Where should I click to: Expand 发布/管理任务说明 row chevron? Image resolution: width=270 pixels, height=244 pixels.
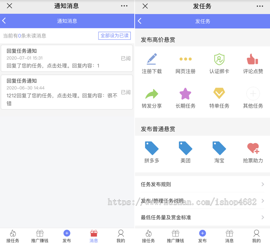[263, 201]
